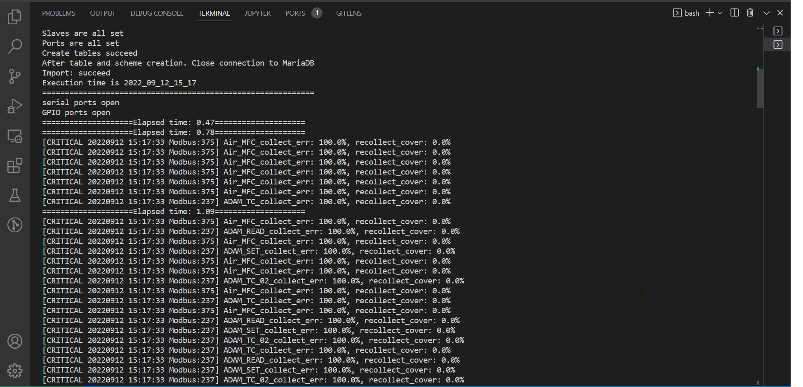Open the Run and Debug view
This screenshot has width=803, height=387.
pos(15,106)
